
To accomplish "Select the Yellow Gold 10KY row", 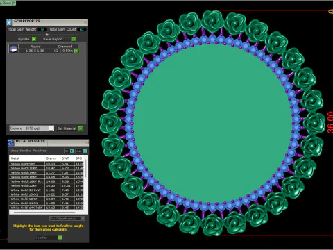I will [x=47, y=168].
